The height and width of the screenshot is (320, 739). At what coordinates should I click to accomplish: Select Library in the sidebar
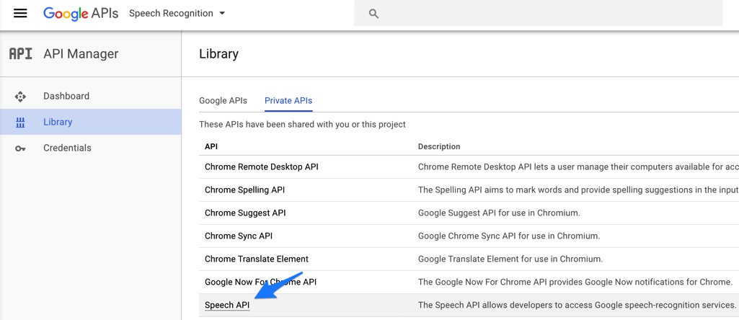click(x=91, y=122)
